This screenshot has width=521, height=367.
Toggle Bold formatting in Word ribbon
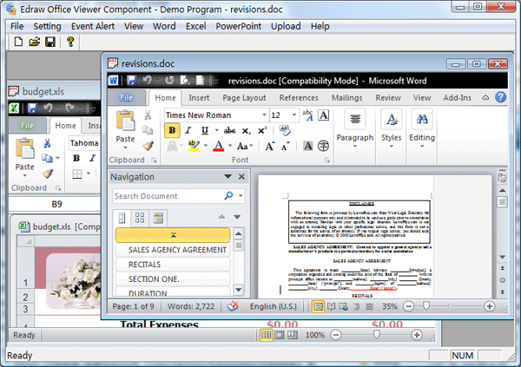coord(172,130)
